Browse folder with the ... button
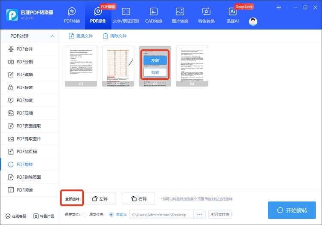Screen dimensions: 322x225 tap(199, 215)
